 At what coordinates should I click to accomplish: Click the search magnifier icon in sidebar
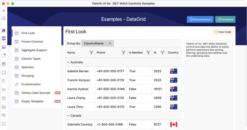tap(4, 19)
